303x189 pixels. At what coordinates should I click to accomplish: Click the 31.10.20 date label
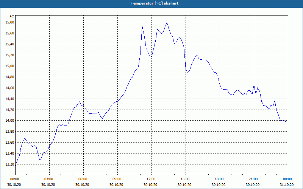point(287,184)
